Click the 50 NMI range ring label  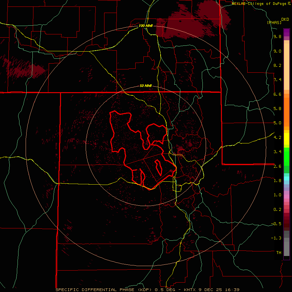tap(146, 86)
